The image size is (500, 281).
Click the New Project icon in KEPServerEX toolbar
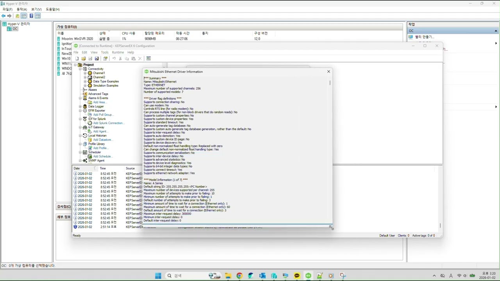pos(77,59)
